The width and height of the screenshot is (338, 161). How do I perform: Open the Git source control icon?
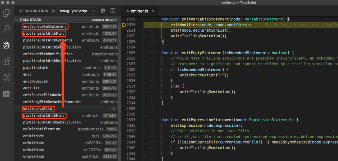pos(7,78)
